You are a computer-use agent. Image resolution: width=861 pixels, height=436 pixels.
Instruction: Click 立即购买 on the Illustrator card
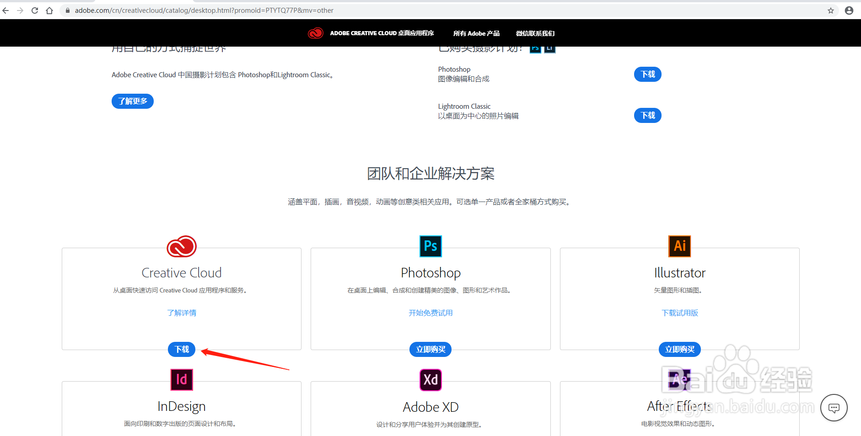click(679, 349)
